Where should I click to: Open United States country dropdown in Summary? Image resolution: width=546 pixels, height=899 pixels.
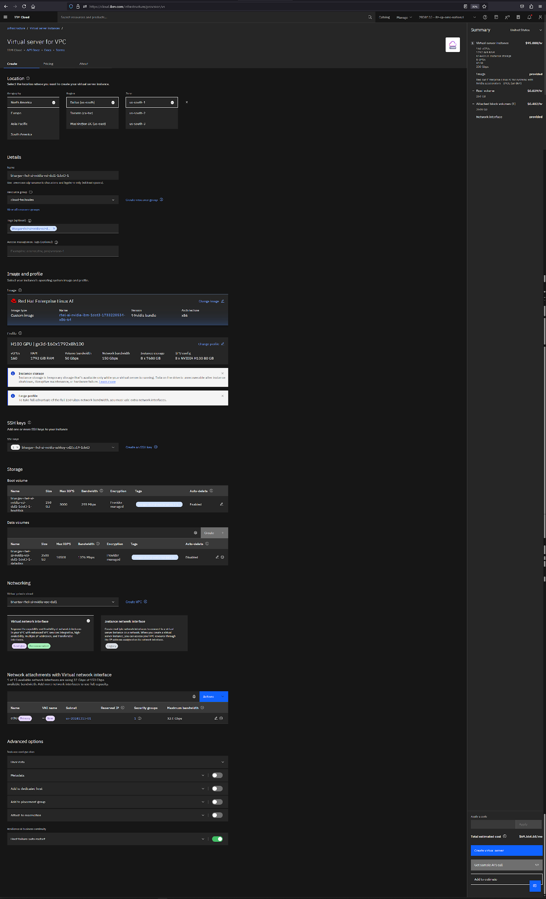pyautogui.click(x=525, y=30)
